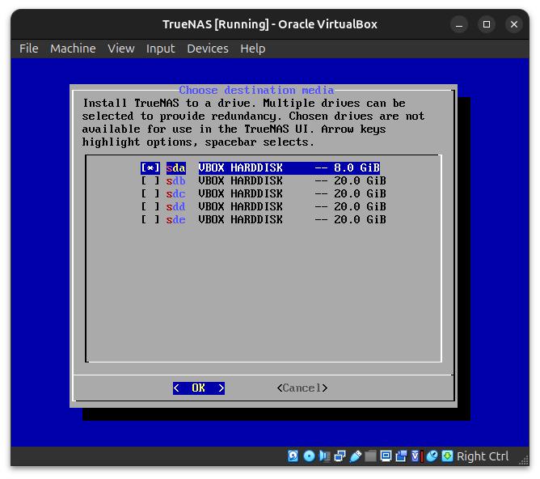Click the Cancel button
Screen dimensions: 540x479
coord(302,388)
